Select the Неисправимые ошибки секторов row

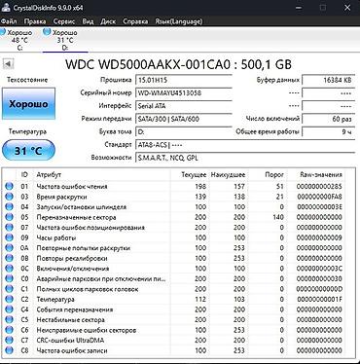click(173, 330)
